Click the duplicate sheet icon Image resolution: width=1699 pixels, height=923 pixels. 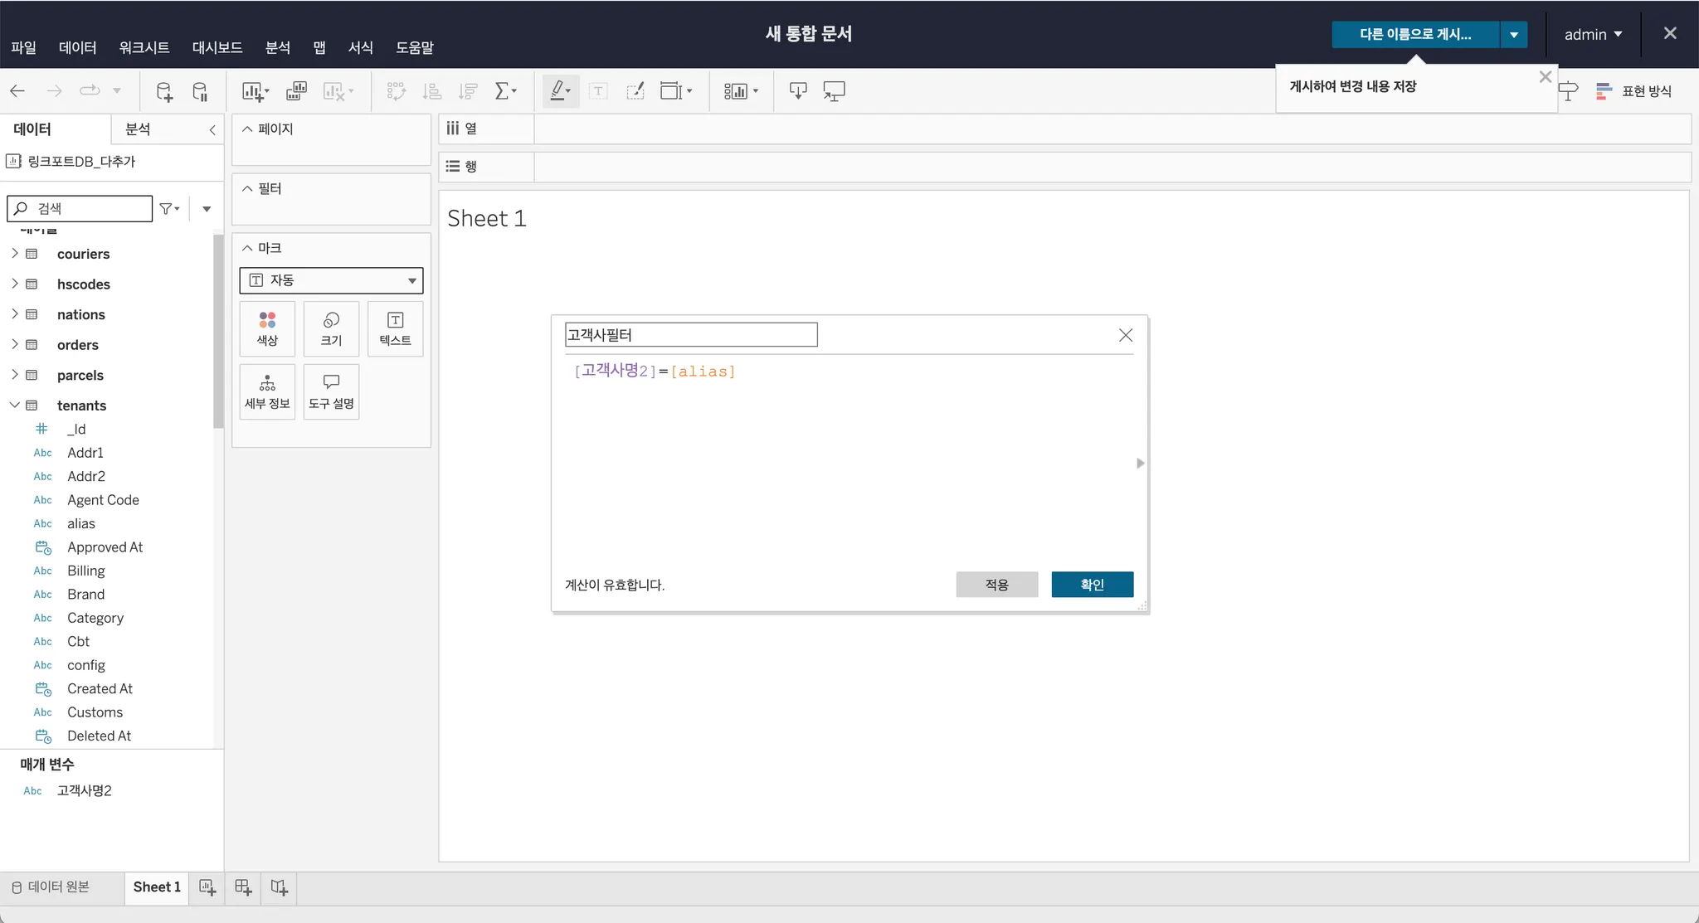[296, 91]
